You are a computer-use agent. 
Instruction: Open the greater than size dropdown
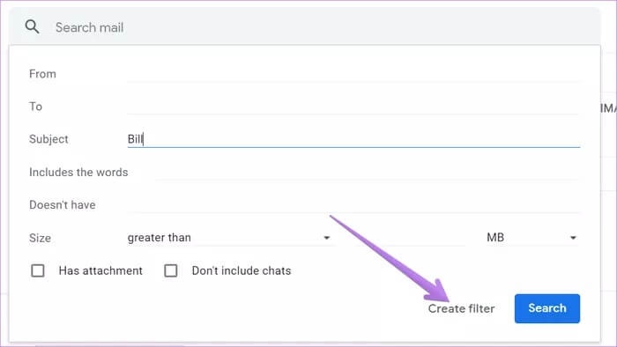point(231,238)
